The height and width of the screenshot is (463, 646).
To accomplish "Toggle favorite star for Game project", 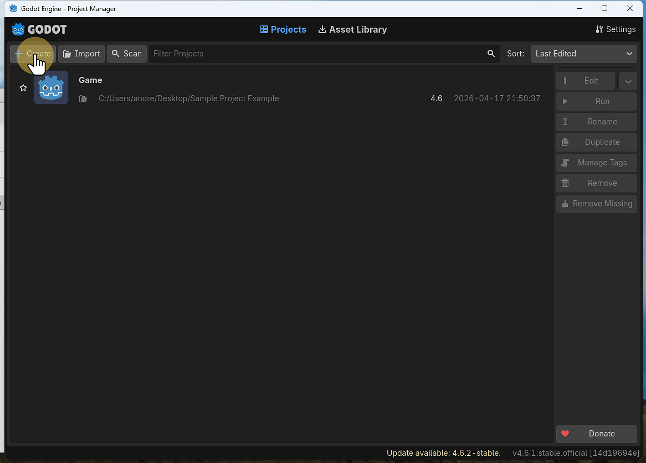I will coord(23,88).
